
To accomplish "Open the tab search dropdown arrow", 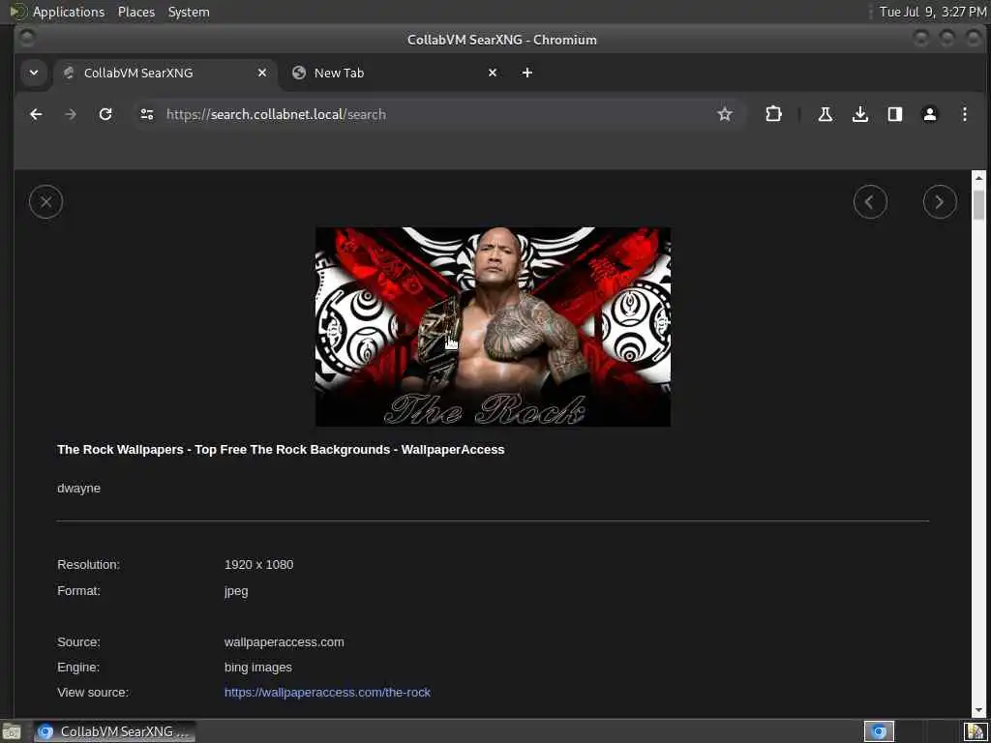I will 34,73.
